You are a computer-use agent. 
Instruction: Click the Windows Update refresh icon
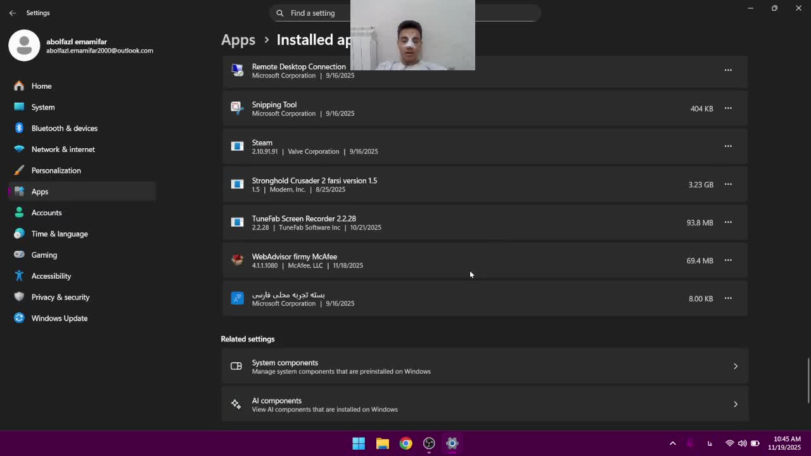click(x=19, y=318)
